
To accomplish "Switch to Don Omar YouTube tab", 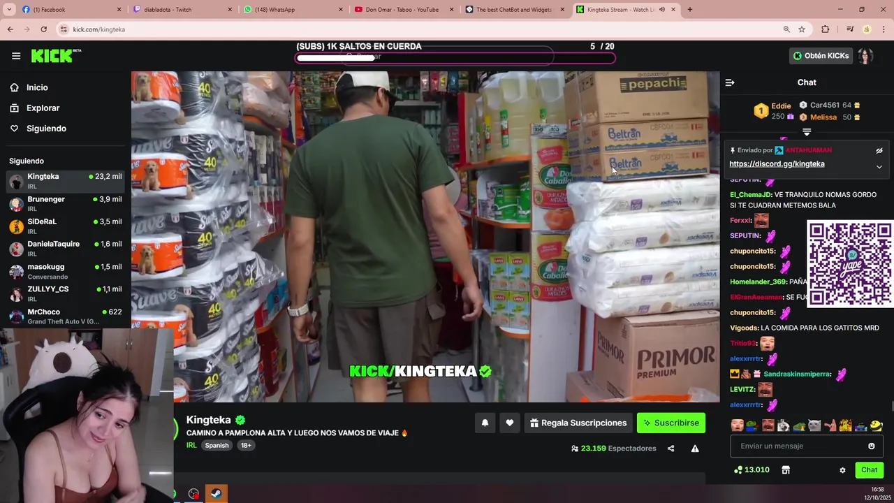I will coord(404,9).
